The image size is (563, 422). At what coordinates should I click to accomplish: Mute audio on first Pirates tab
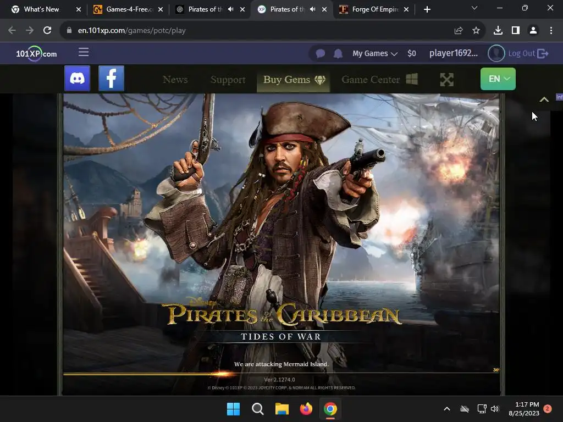[230, 9]
